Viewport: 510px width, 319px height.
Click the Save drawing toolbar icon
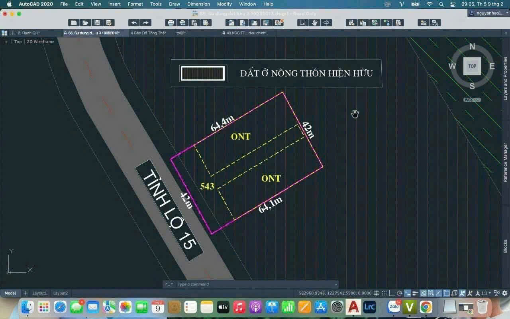tap(97, 23)
